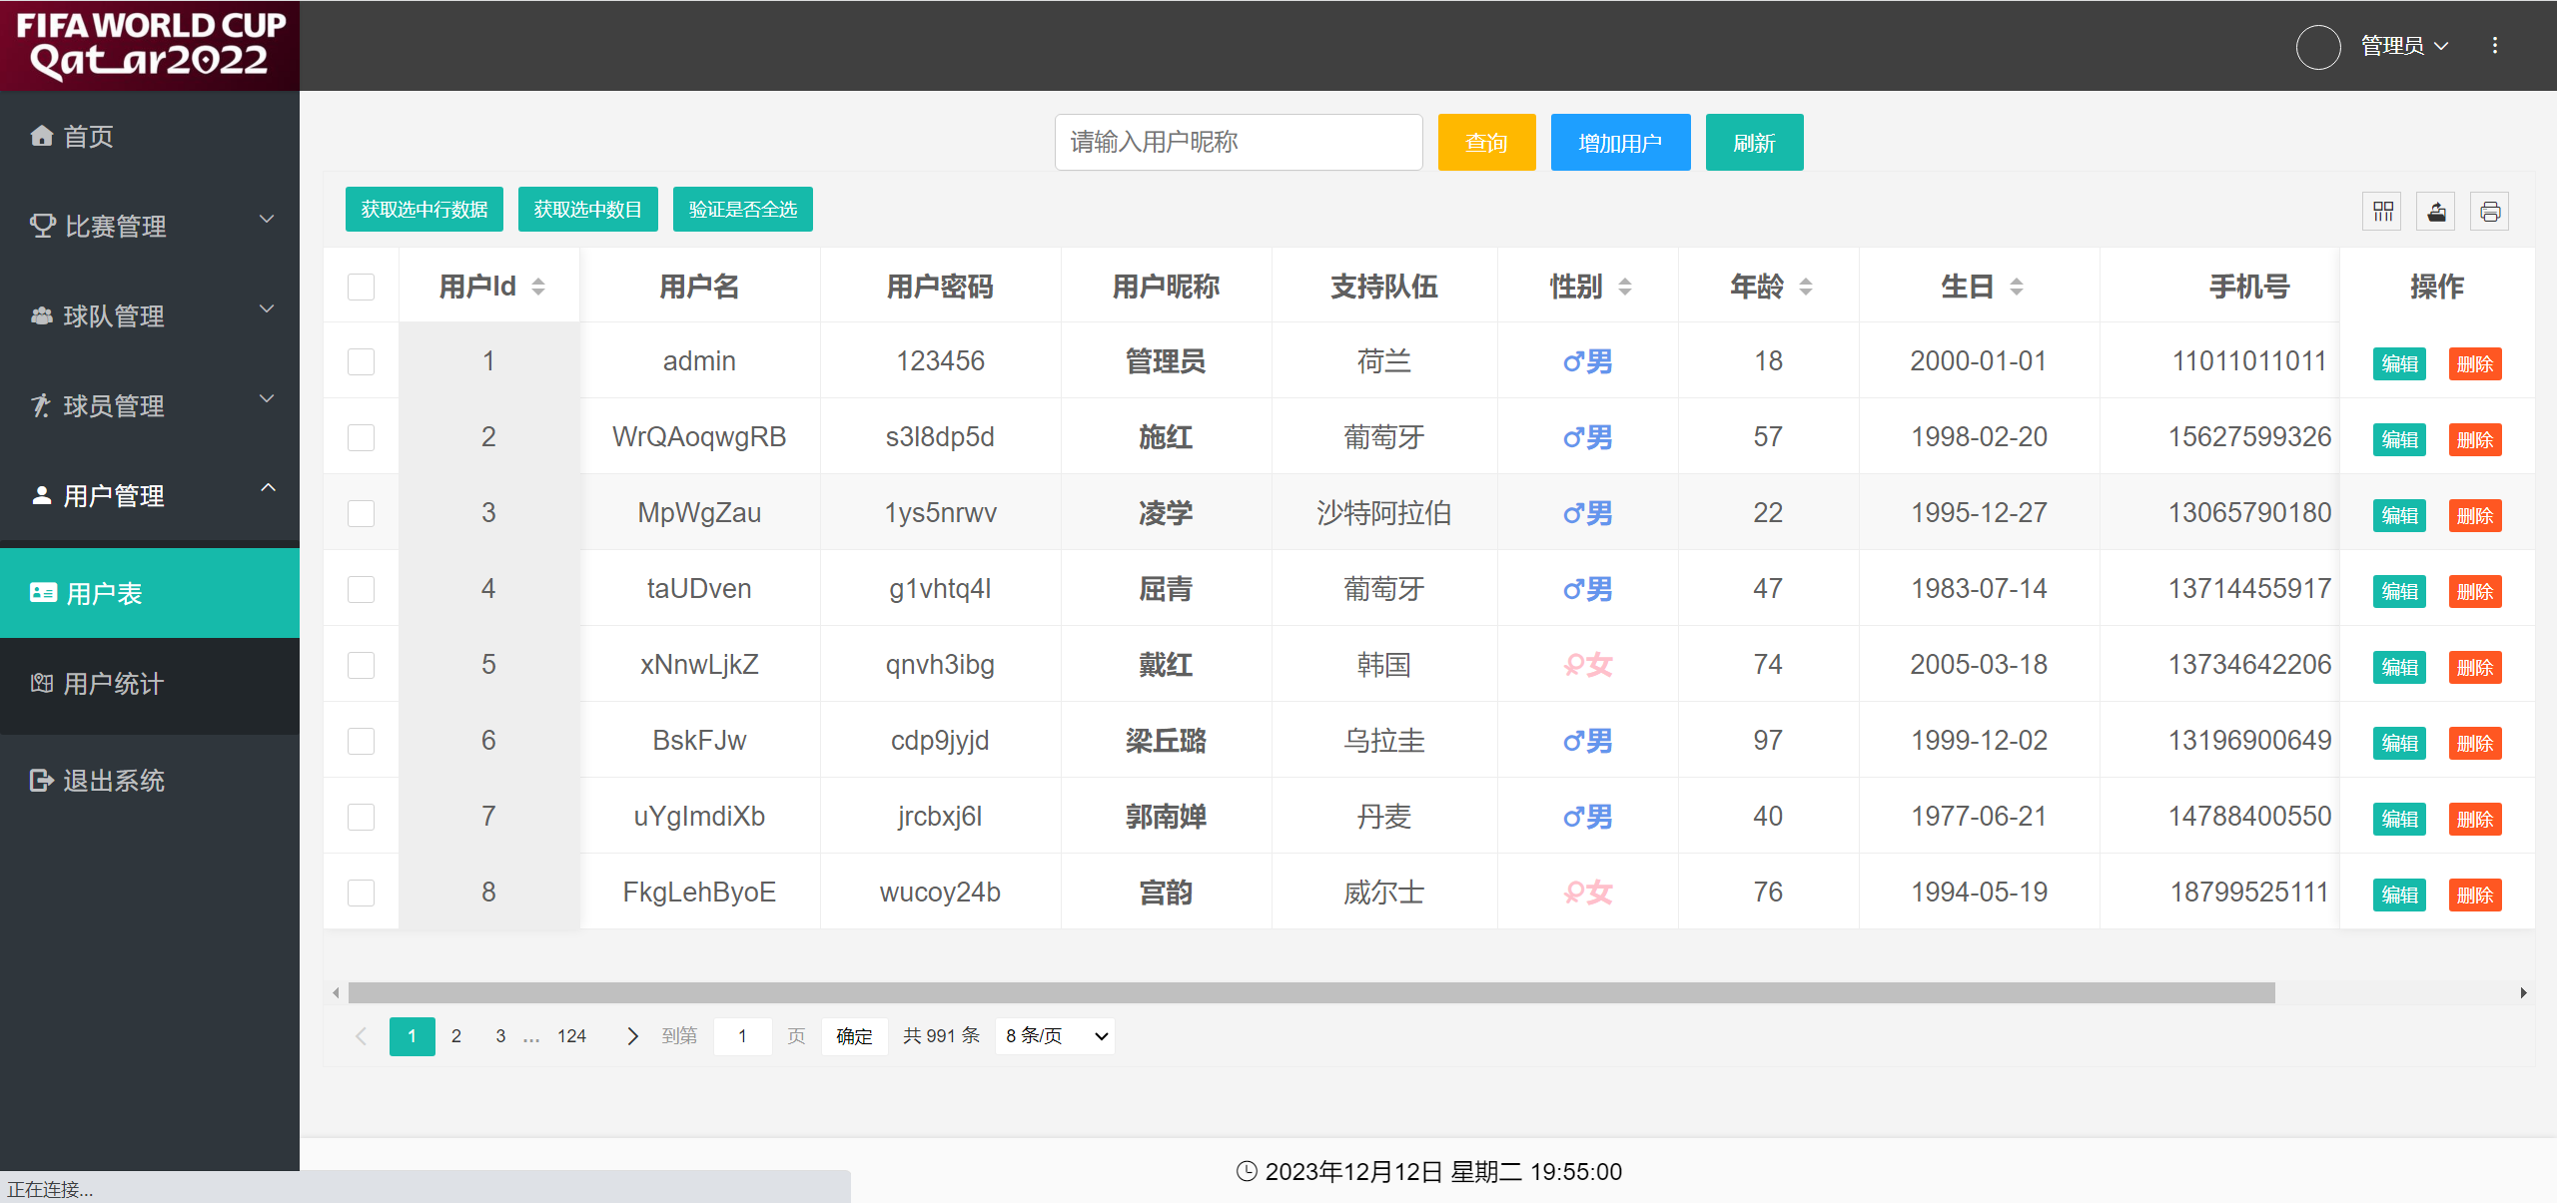Sort by 用户Id column arrows
The height and width of the screenshot is (1203, 2557).
point(538,288)
